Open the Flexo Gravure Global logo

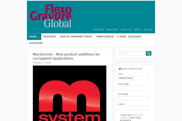pyautogui.click(x=51, y=16)
